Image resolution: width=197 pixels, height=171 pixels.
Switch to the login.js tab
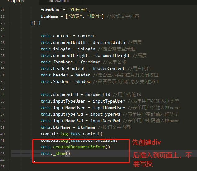click(x=17, y=1)
